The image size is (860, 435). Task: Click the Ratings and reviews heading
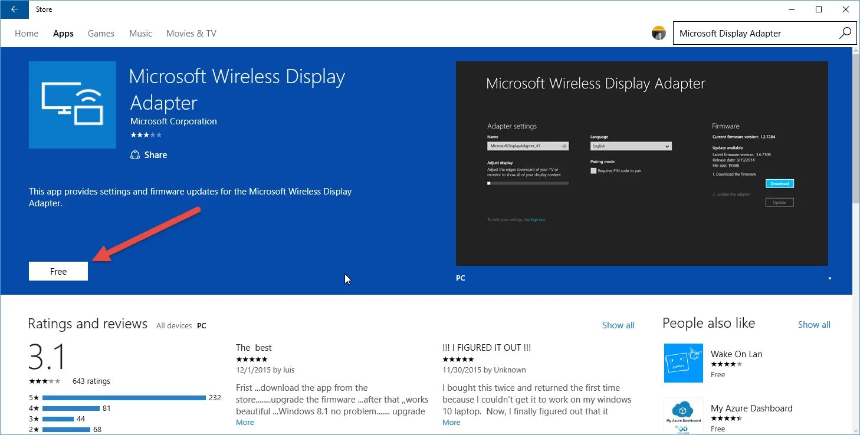coord(87,324)
